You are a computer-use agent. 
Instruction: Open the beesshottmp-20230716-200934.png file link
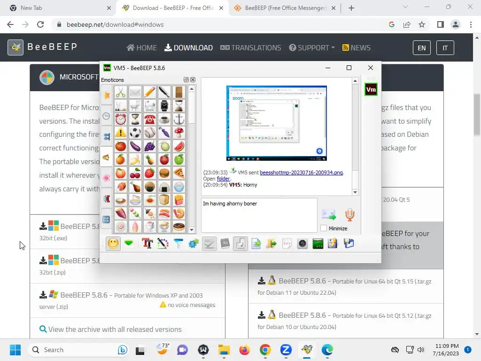[x=301, y=173]
